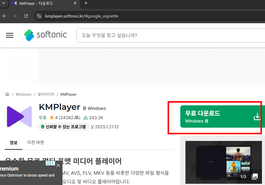265x185 pixels.
Task: Click the Softonic logo
Action: (x=45, y=35)
